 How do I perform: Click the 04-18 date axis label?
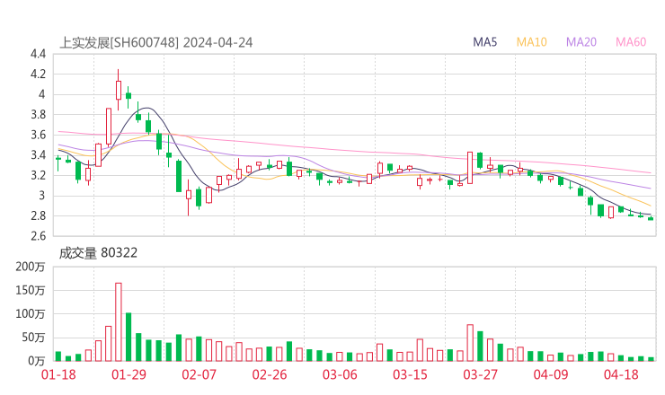(x=621, y=374)
